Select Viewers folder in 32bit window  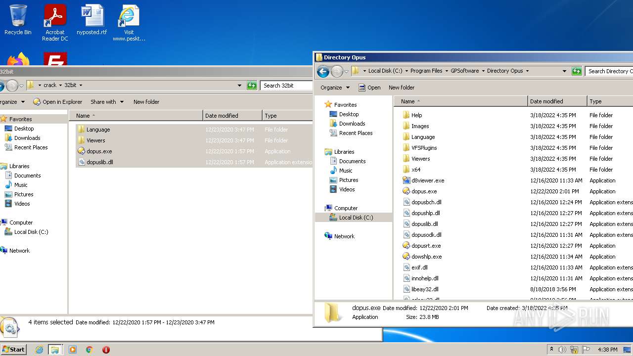(95, 140)
